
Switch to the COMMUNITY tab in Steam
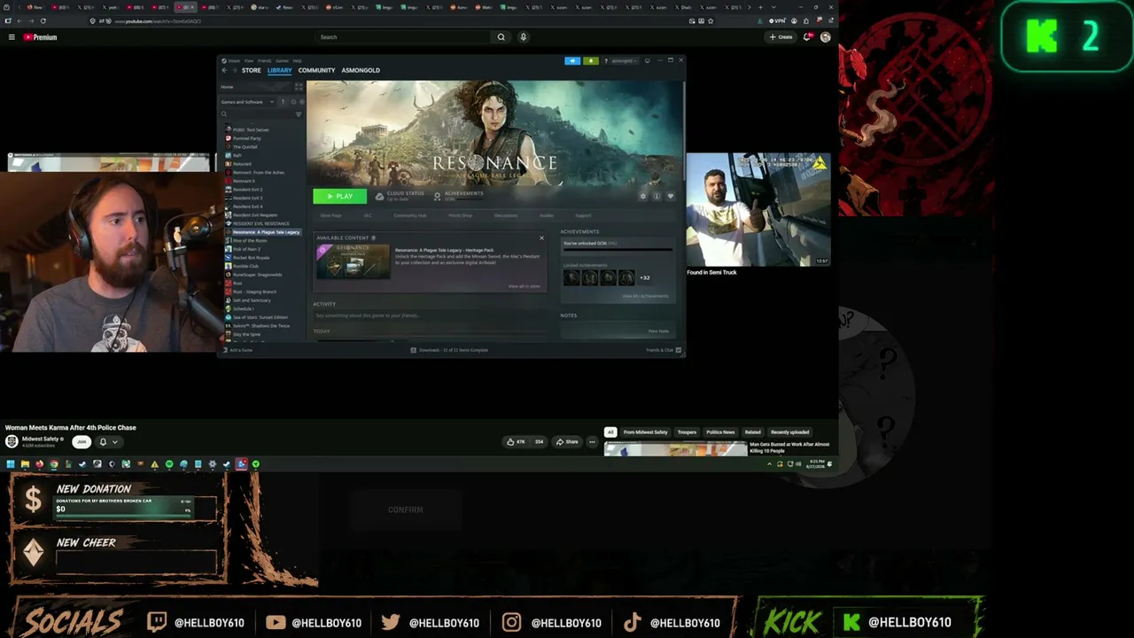tap(316, 70)
